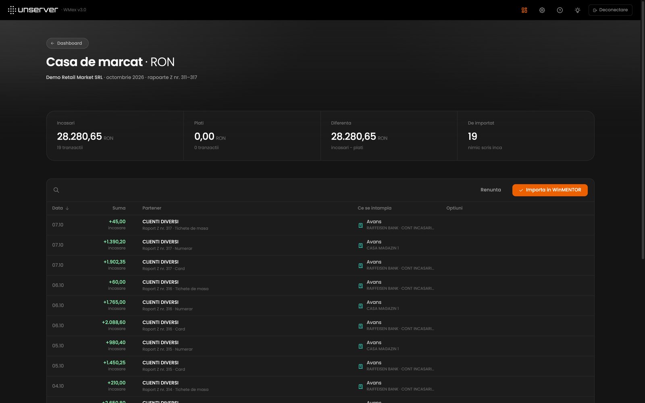The width and height of the screenshot is (645, 403).
Task: Click the Partener column header
Action: tap(152, 208)
